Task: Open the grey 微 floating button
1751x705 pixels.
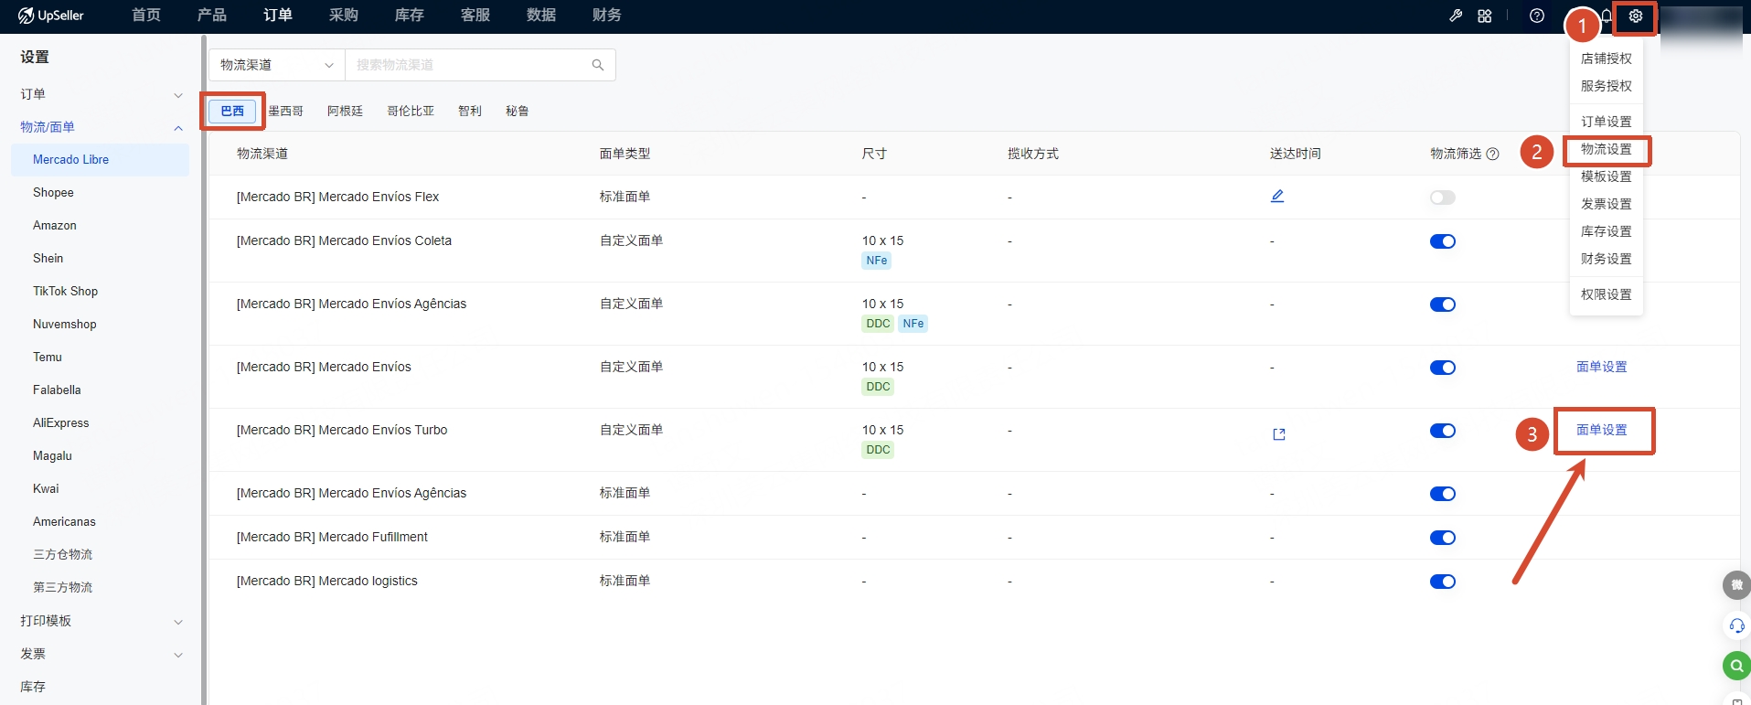Action: click(1736, 585)
